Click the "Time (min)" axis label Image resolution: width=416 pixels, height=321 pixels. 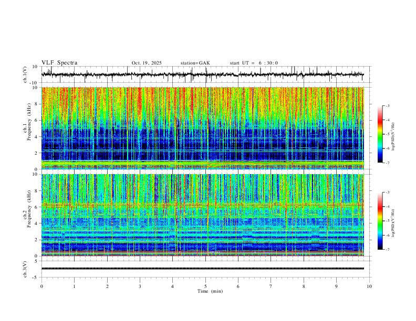[210, 291]
